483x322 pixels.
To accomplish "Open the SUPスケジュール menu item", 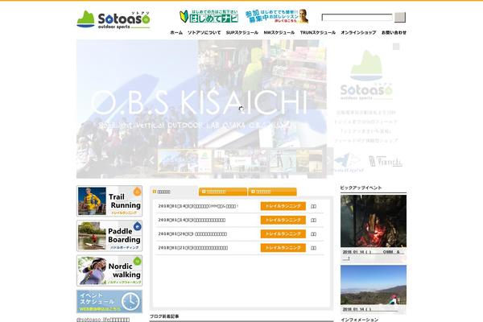I will (x=242, y=32).
